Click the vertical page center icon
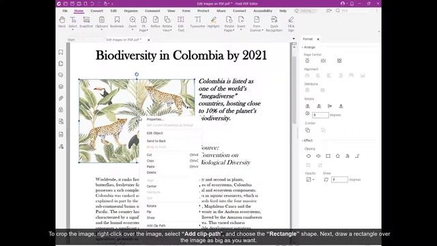This screenshot has height=246, width=437. pyautogui.click(x=307, y=61)
